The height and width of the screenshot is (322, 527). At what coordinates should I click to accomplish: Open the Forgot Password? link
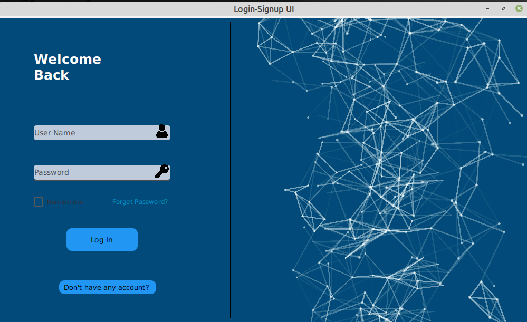pyautogui.click(x=140, y=202)
